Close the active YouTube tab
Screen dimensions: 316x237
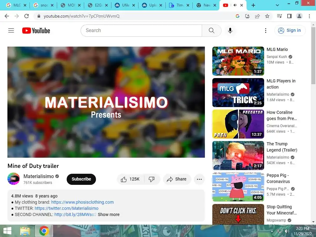tap(242, 5)
